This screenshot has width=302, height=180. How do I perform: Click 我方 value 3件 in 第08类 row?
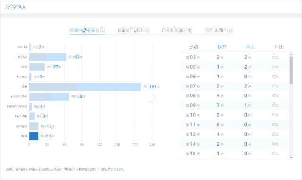click(x=220, y=96)
